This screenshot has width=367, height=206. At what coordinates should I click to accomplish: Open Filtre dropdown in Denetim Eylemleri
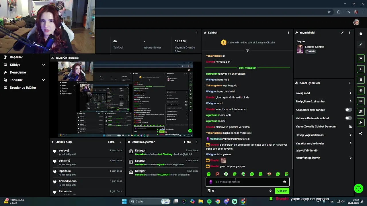pyautogui.click(x=188, y=142)
